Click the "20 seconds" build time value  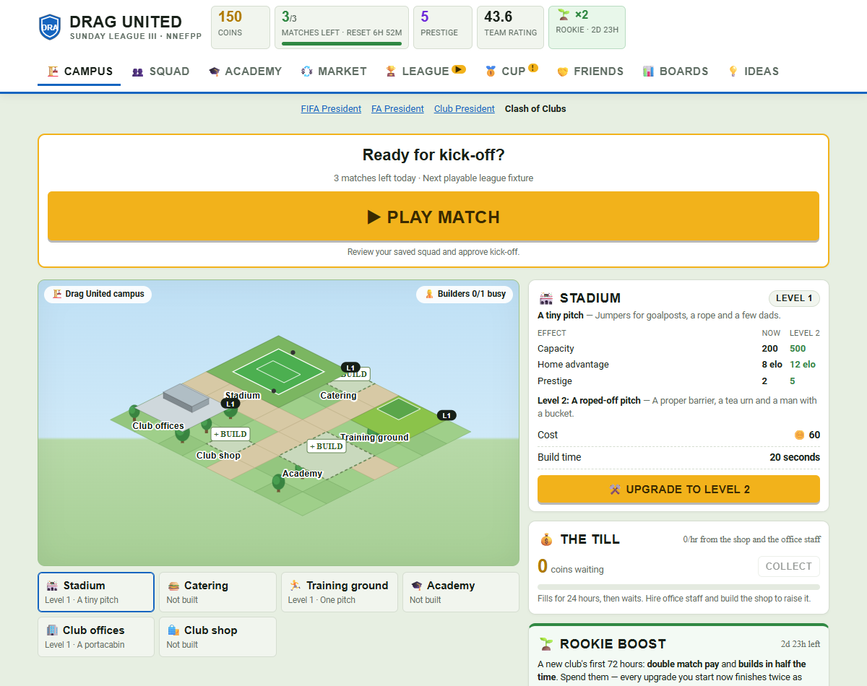[795, 457]
